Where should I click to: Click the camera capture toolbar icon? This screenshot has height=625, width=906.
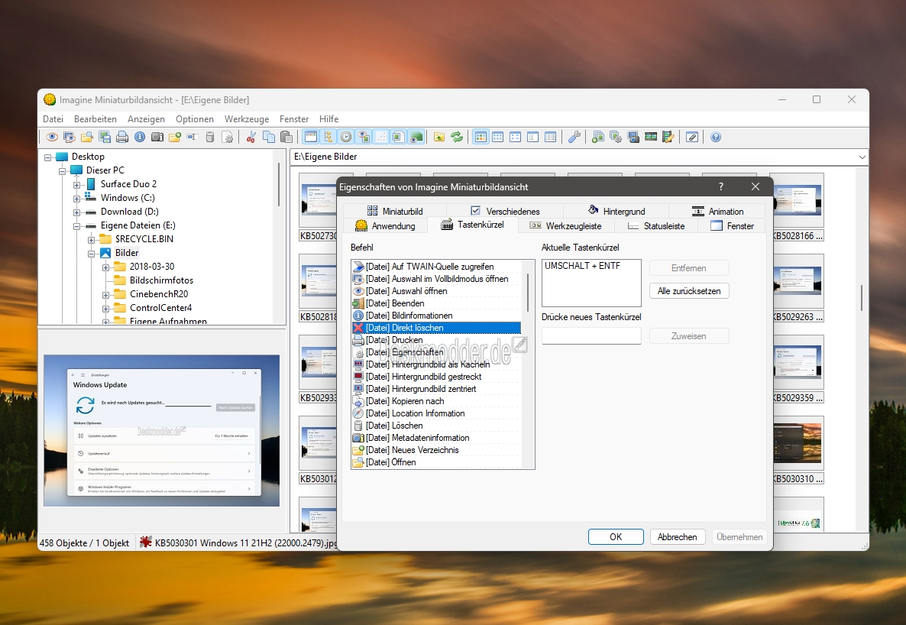click(157, 137)
